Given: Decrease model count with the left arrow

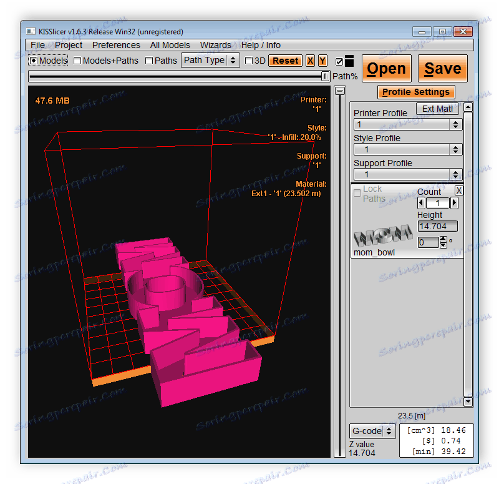Looking at the screenshot, I should pos(421,203).
